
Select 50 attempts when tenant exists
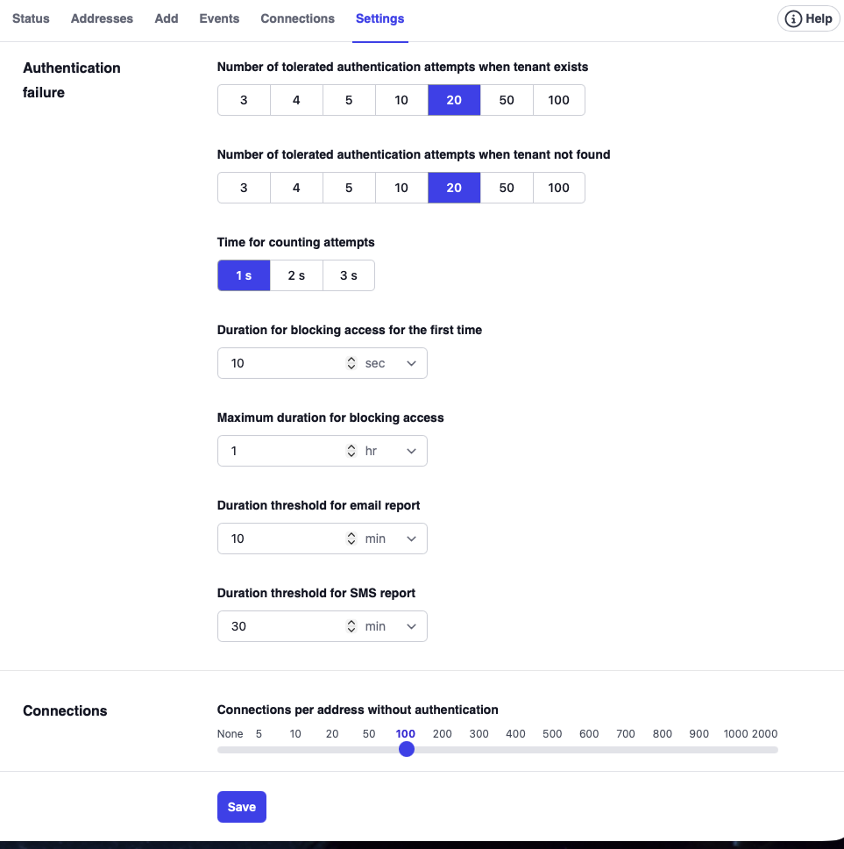click(x=507, y=100)
